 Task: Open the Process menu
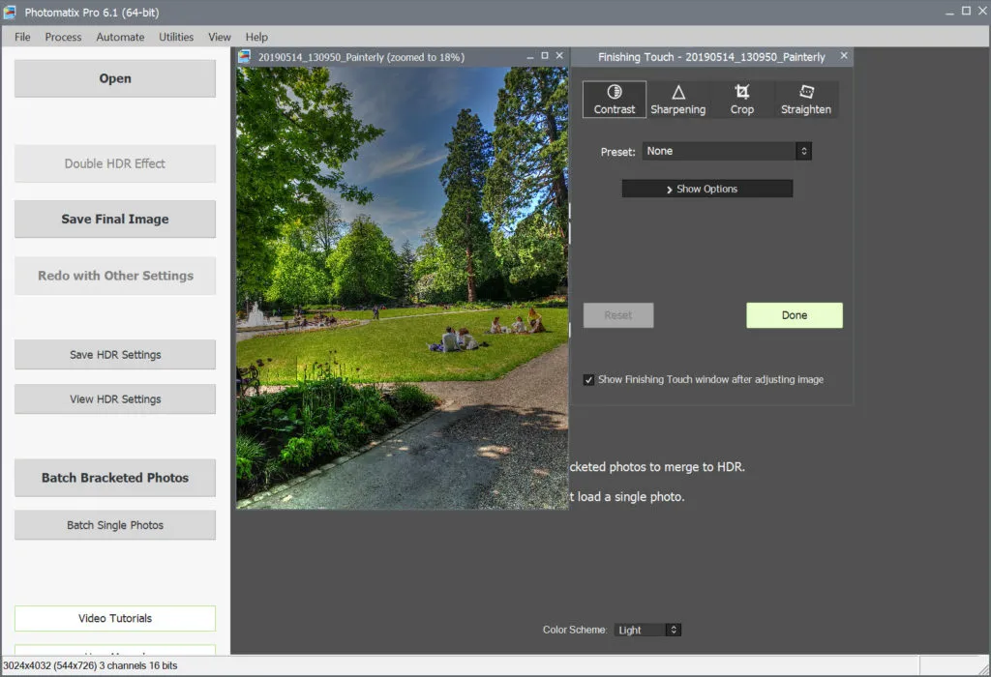tap(63, 37)
